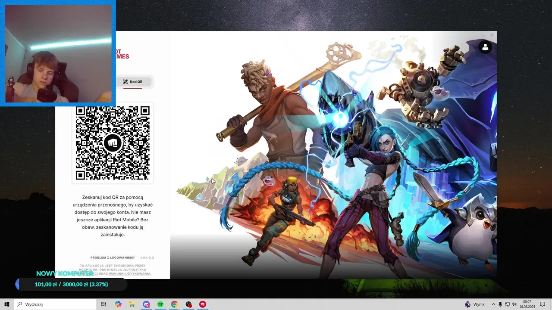
Task: Open the Windows Start menu
Action: point(7,304)
